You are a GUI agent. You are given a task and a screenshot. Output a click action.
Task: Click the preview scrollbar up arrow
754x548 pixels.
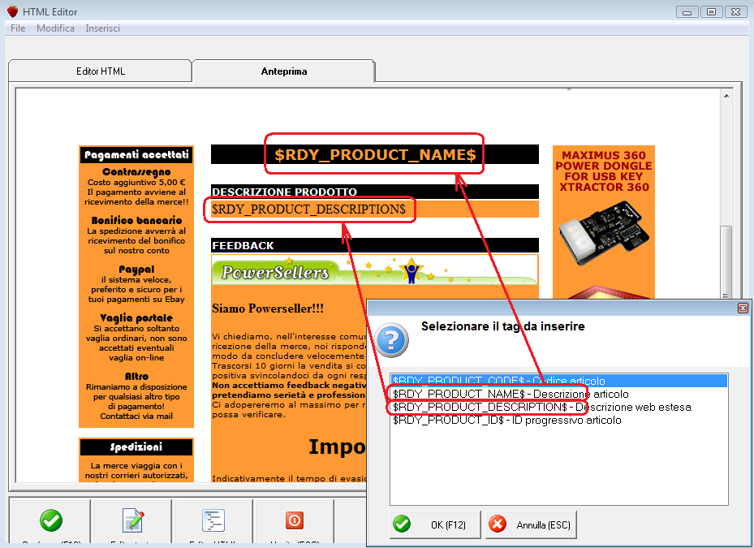coord(726,97)
